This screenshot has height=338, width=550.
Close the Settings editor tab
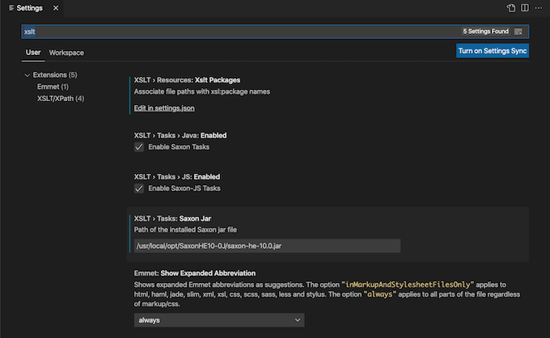click(57, 7)
